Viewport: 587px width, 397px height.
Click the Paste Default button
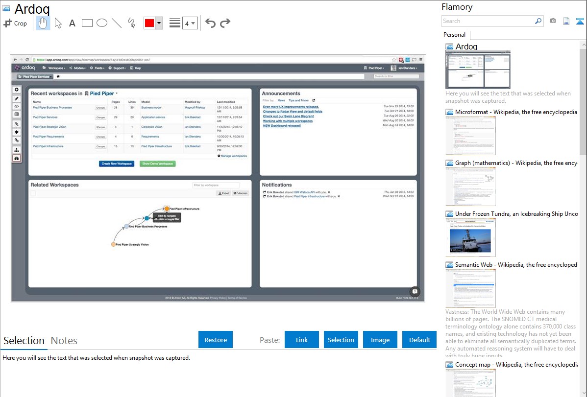coord(419,340)
